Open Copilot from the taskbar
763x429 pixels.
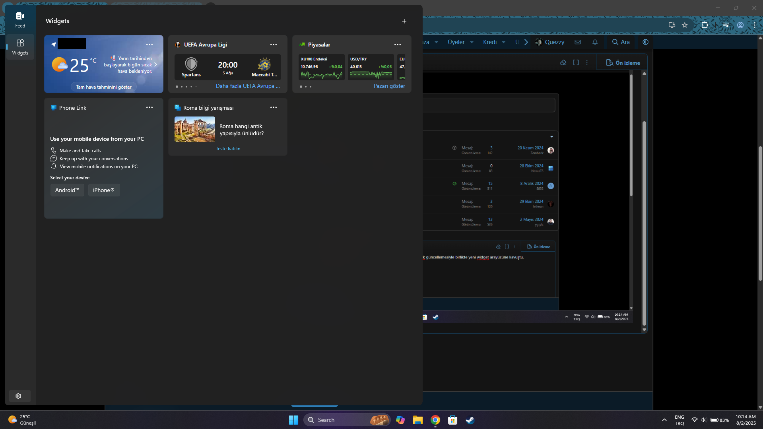[400, 420]
